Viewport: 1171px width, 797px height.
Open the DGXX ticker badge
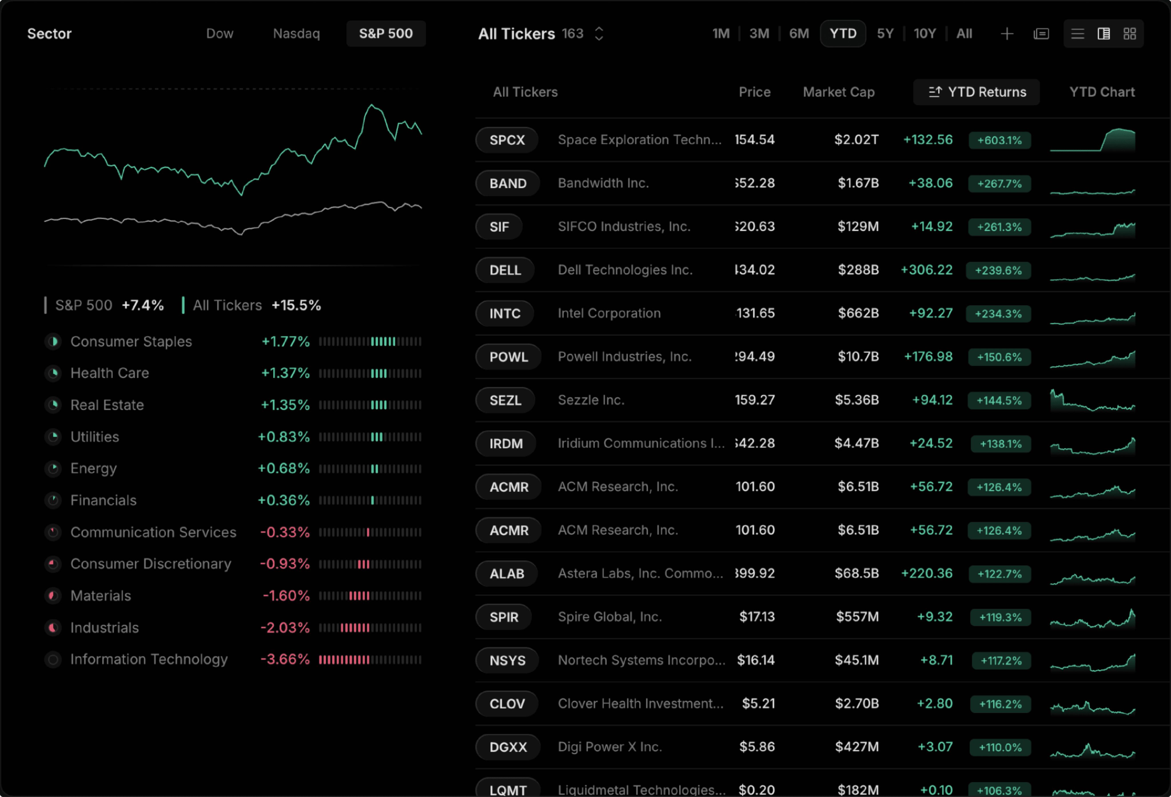coord(508,747)
